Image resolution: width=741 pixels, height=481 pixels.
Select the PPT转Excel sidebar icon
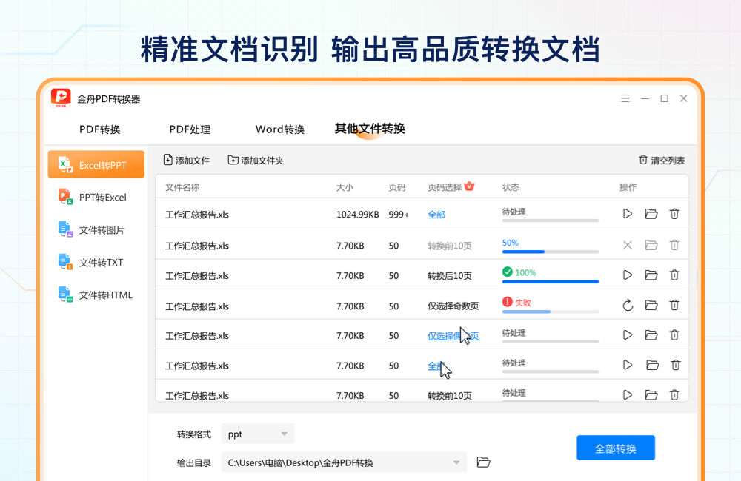coord(65,197)
